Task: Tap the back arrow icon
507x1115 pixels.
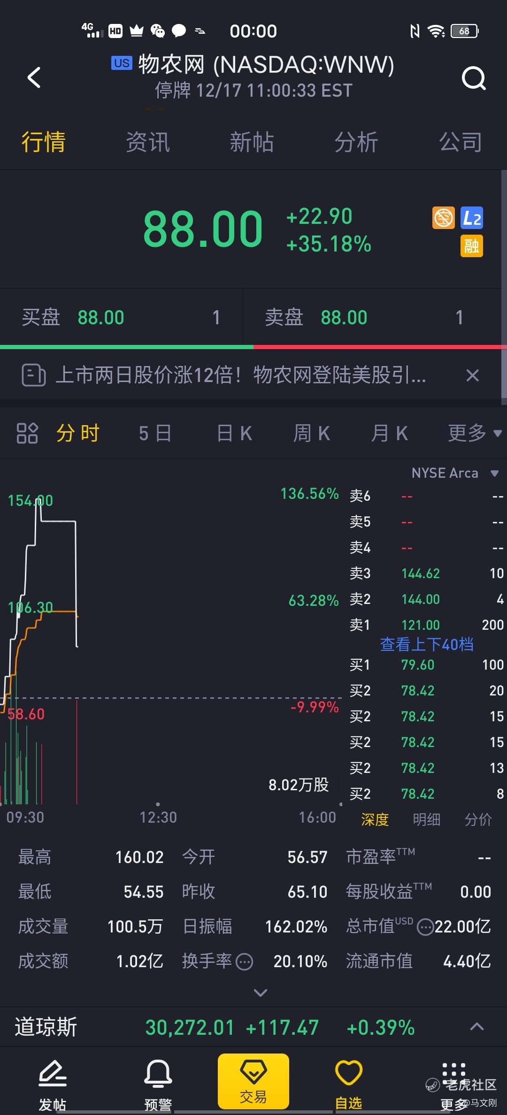Action: click(34, 77)
